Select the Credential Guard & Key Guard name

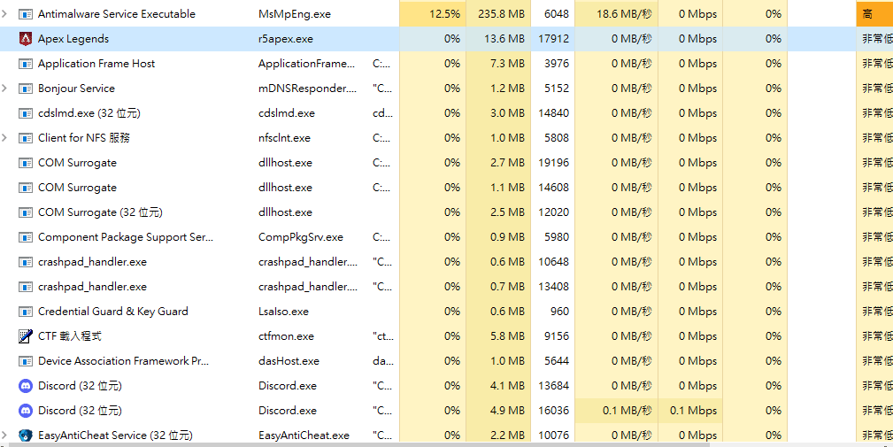[112, 312]
